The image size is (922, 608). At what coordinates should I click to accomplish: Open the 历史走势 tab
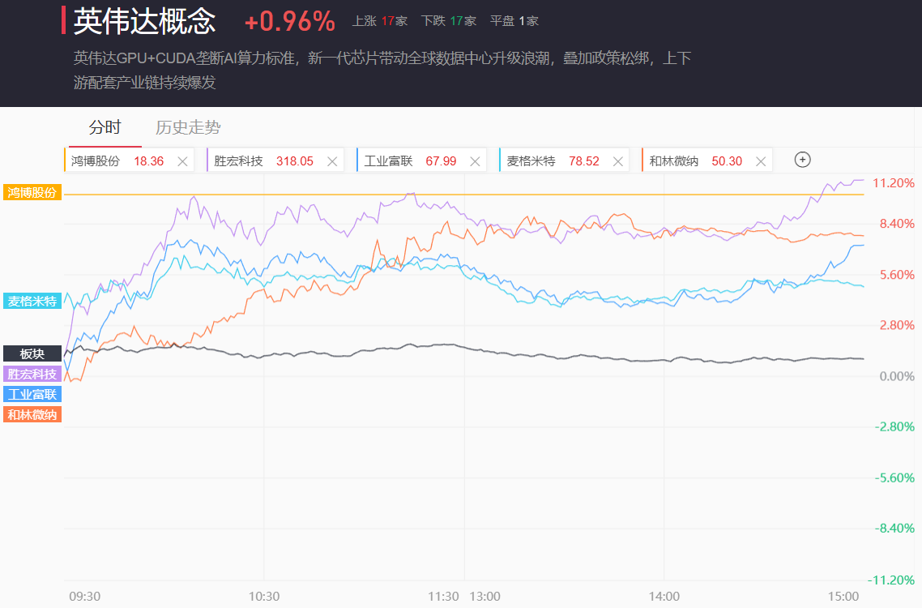click(188, 127)
